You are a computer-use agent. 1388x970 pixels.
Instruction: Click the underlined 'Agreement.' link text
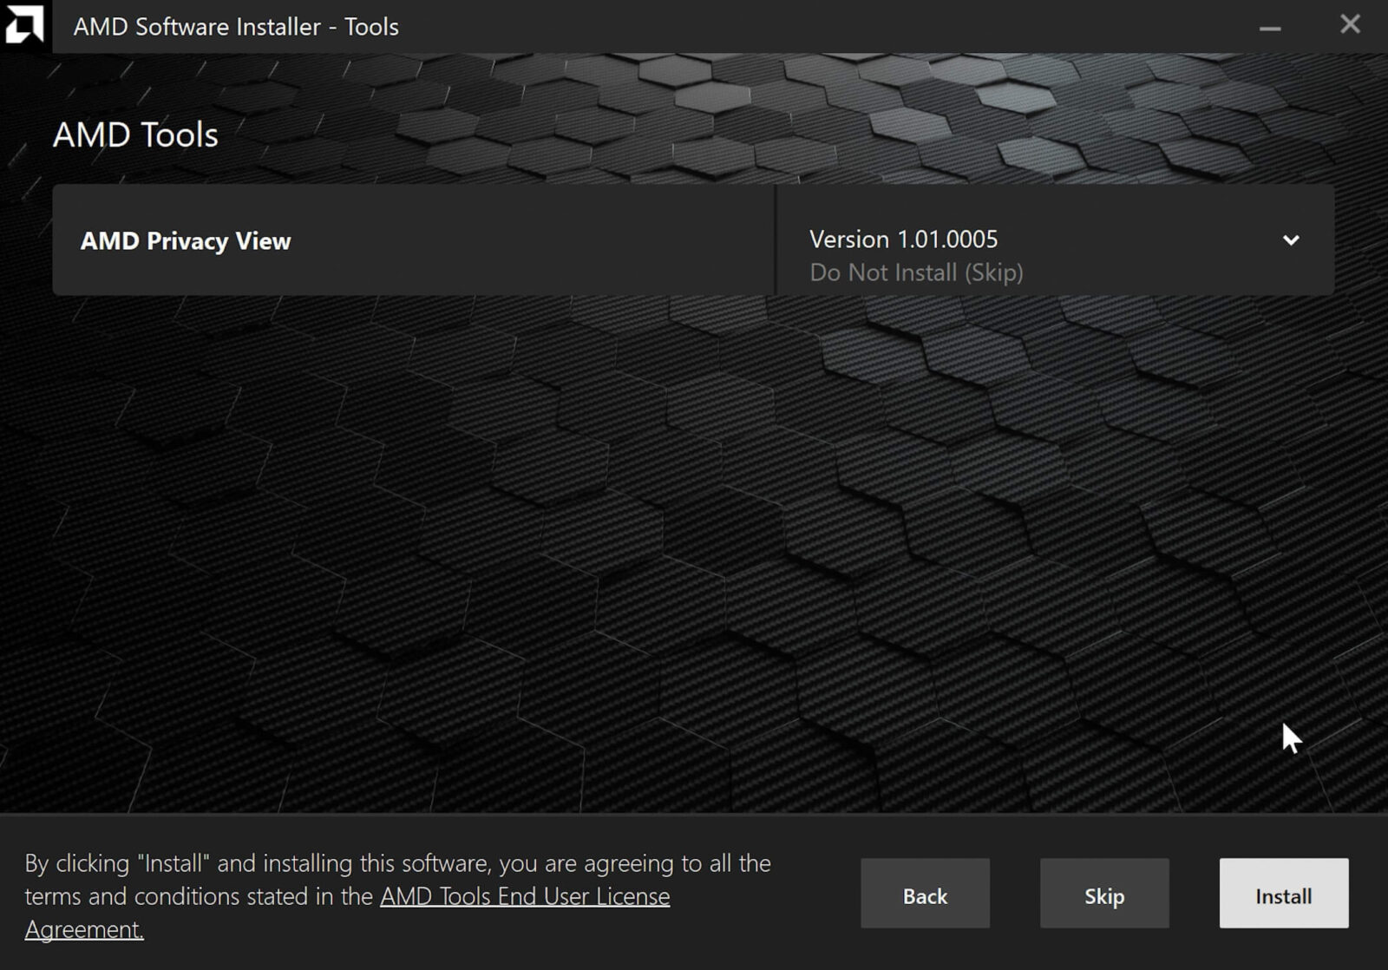click(84, 929)
